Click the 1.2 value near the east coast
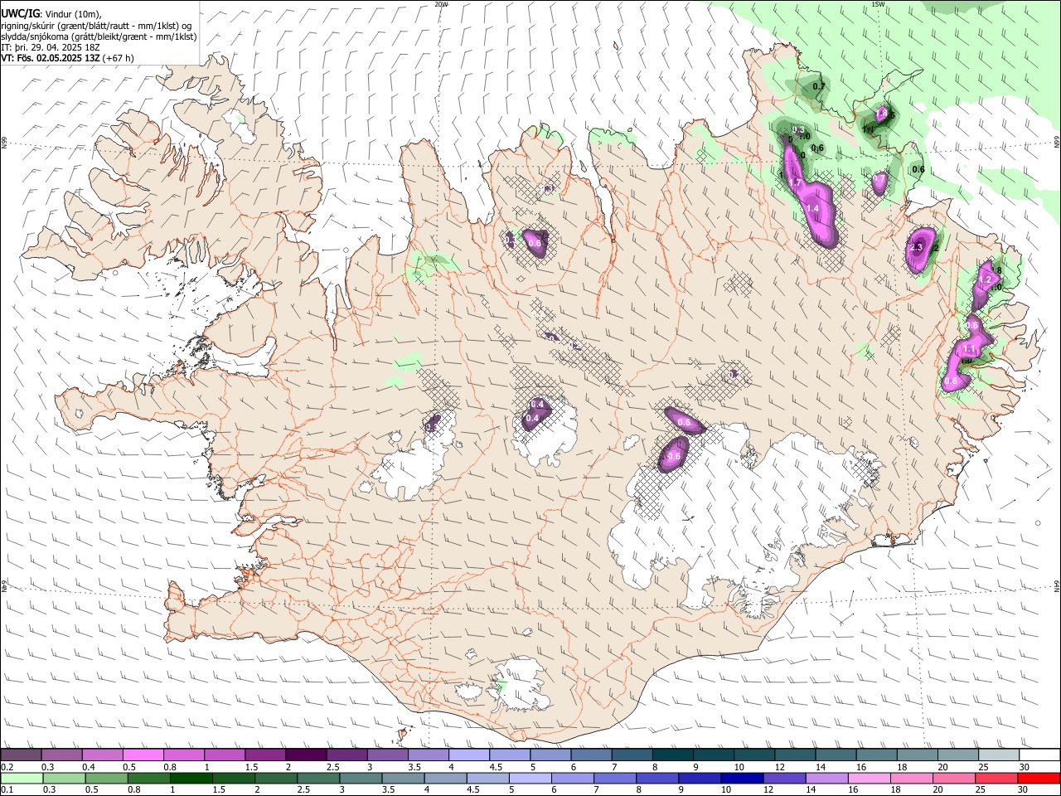The image size is (1061, 796). click(x=986, y=281)
